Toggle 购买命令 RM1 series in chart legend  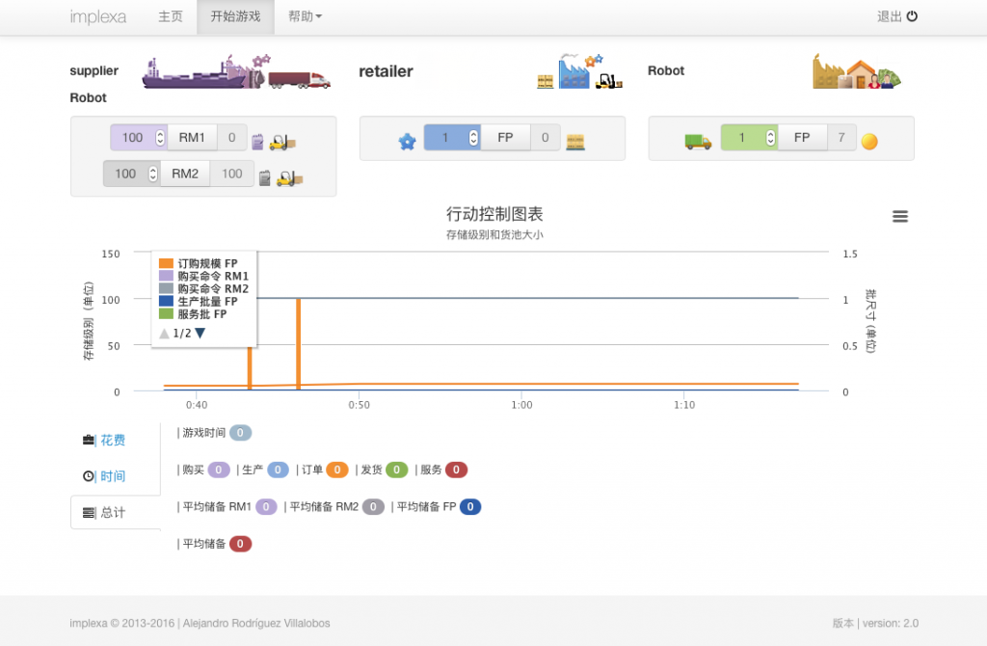click(212, 276)
